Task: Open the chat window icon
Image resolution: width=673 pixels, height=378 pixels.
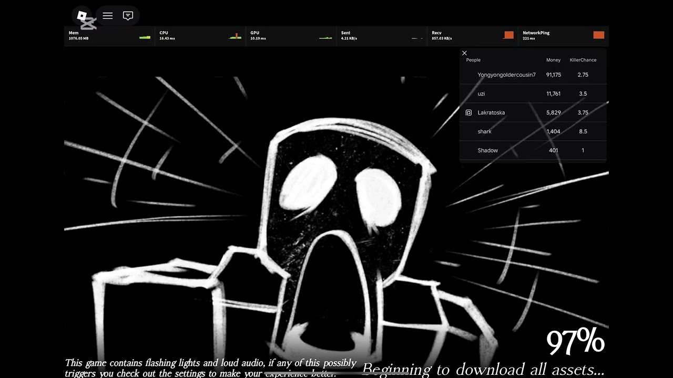Action: (128, 16)
